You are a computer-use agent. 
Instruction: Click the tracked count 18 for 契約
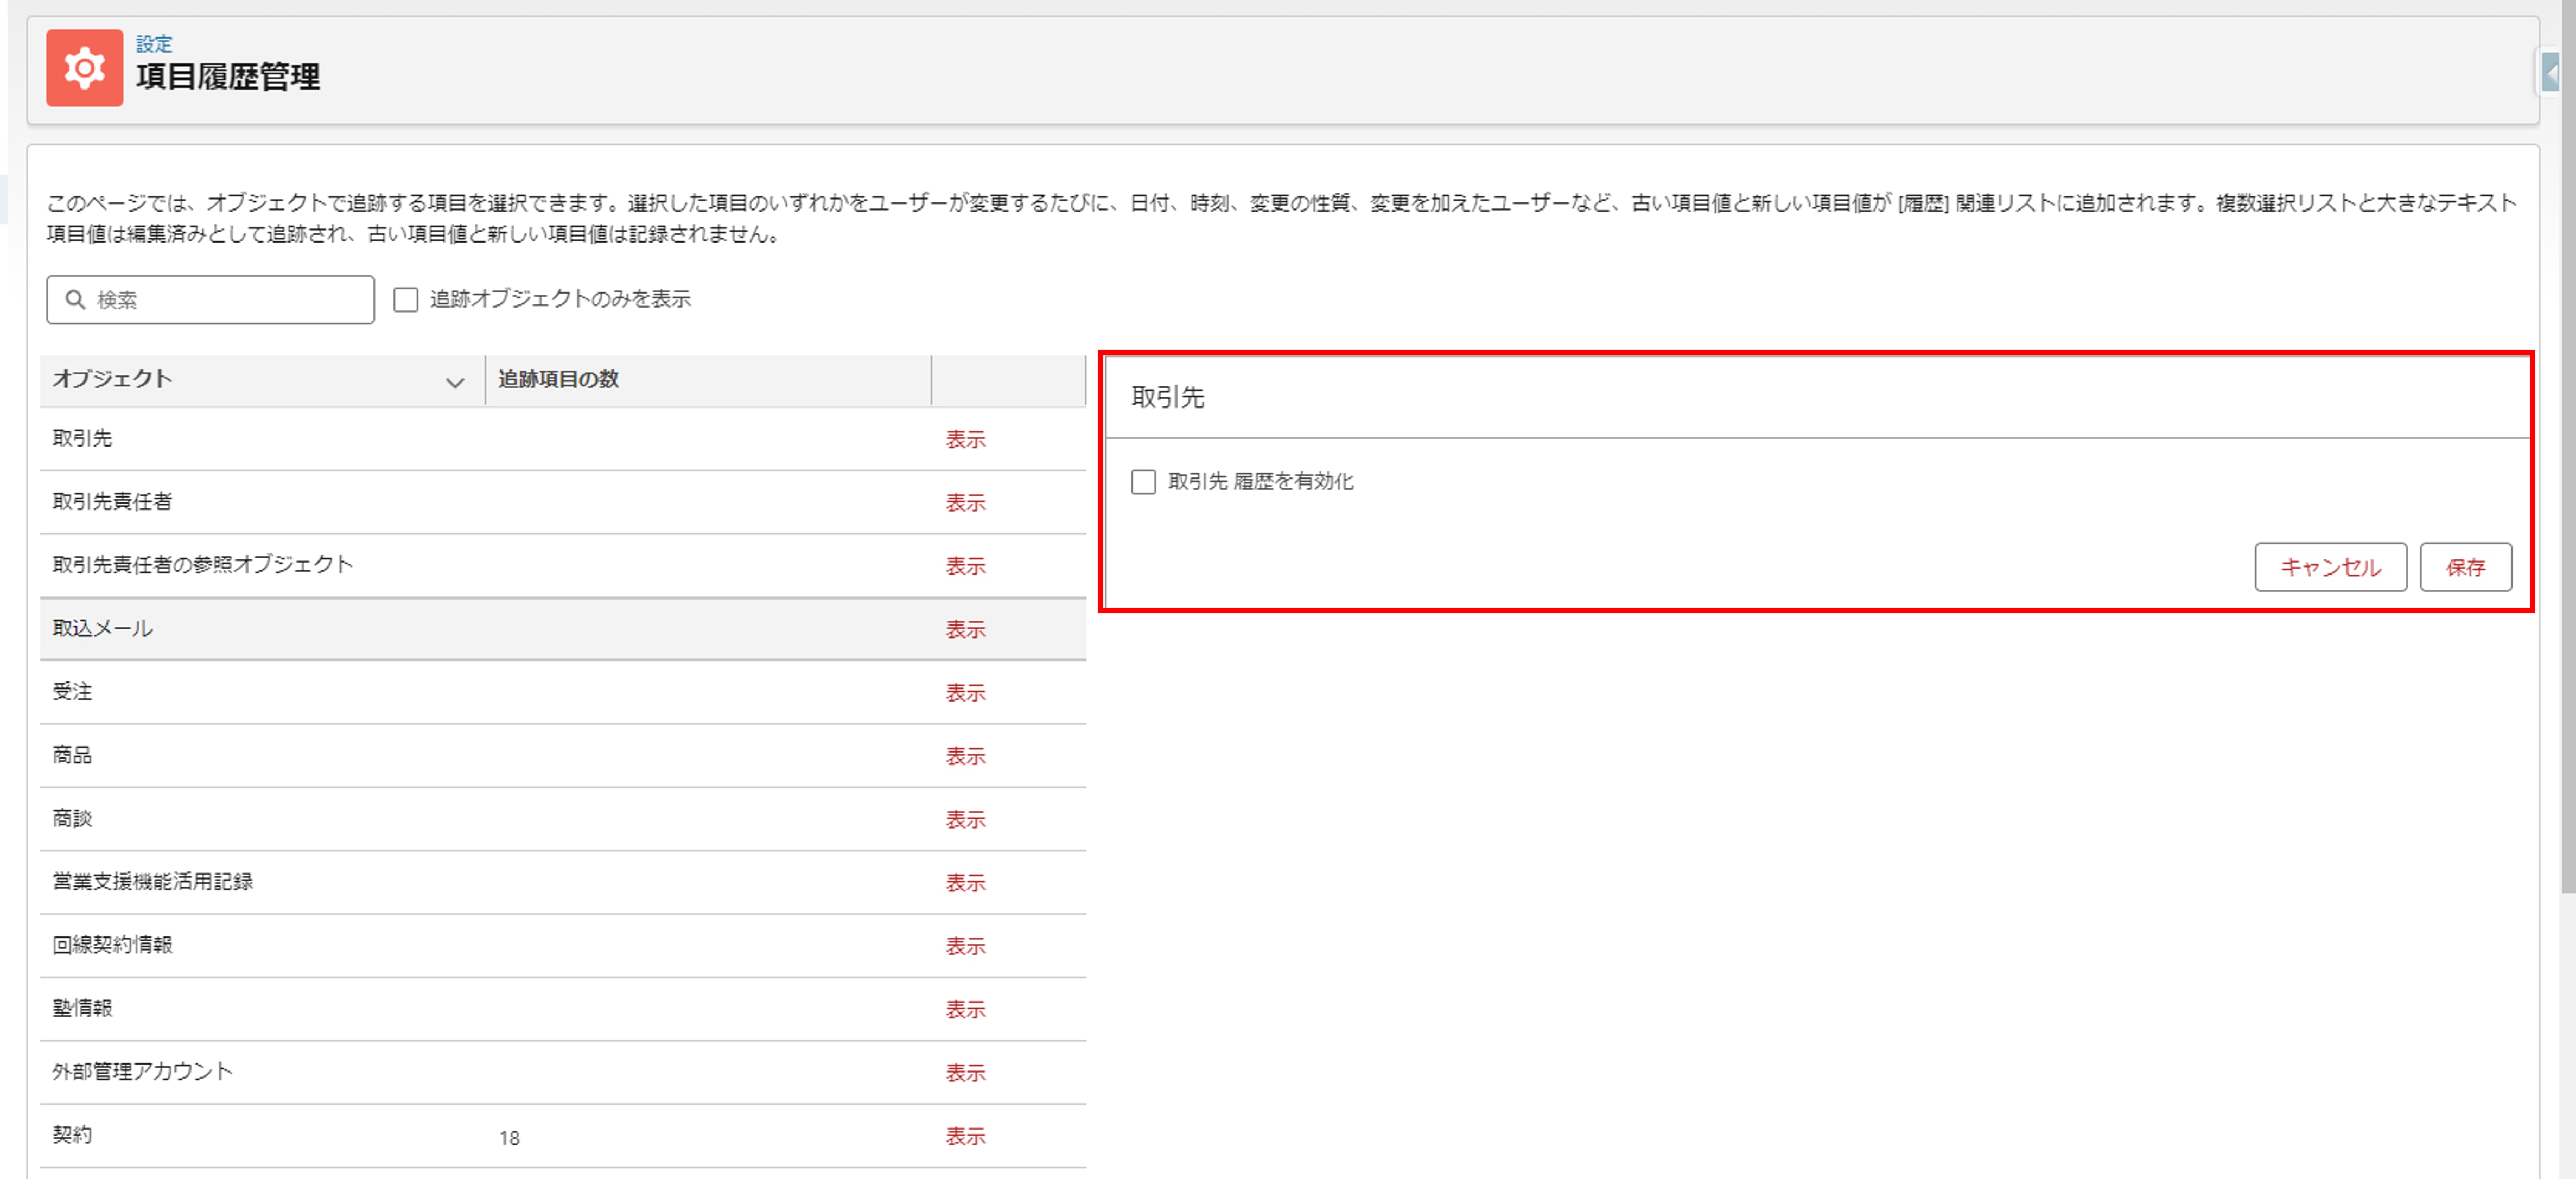(x=509, y=1138)
